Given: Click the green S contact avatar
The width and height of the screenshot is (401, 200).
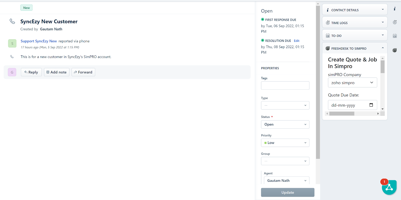Looking at the screenshot, I should tap(12, 43).
